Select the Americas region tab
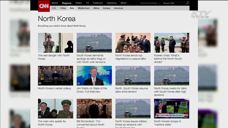Image resolution: width=228 pixels, height=128 pixels. point(119,8)
